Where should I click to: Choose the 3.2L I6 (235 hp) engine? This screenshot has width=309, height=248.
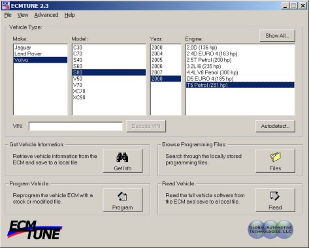point(240,66)
